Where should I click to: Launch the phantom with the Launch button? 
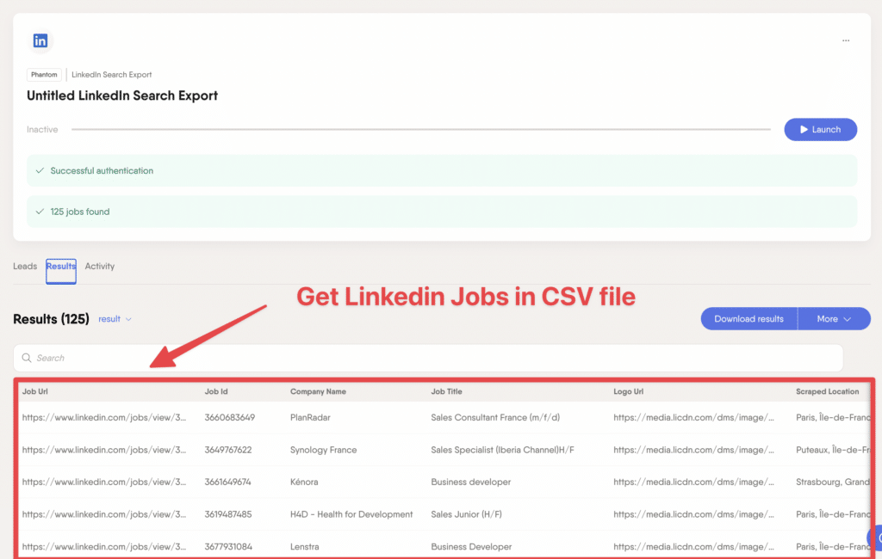click(x=820, y=129)
